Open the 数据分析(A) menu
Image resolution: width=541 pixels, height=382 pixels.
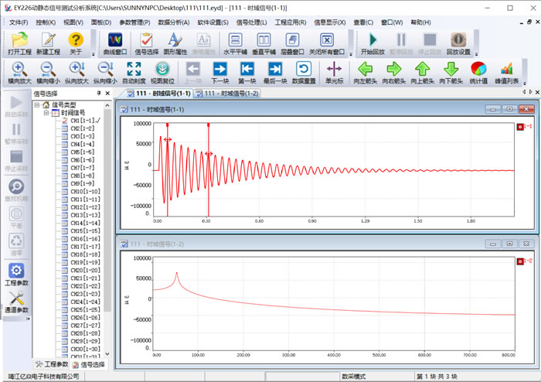(x=174, y=22)
